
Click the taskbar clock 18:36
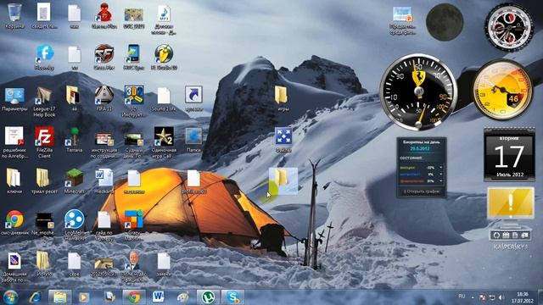coord(523,297)
